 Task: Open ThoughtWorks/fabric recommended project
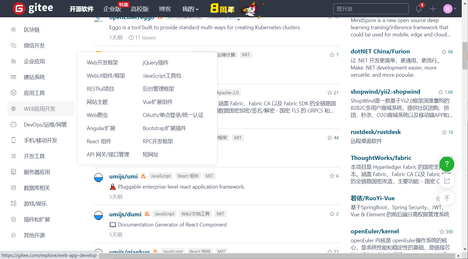[x=381, y=158]
